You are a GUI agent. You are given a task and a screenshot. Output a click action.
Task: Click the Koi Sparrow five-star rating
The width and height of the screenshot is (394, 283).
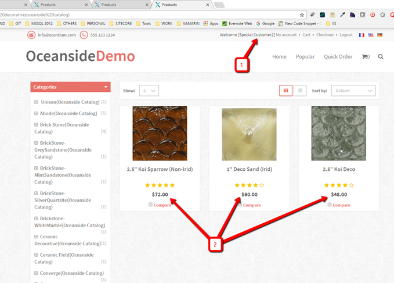coord(160,185)
